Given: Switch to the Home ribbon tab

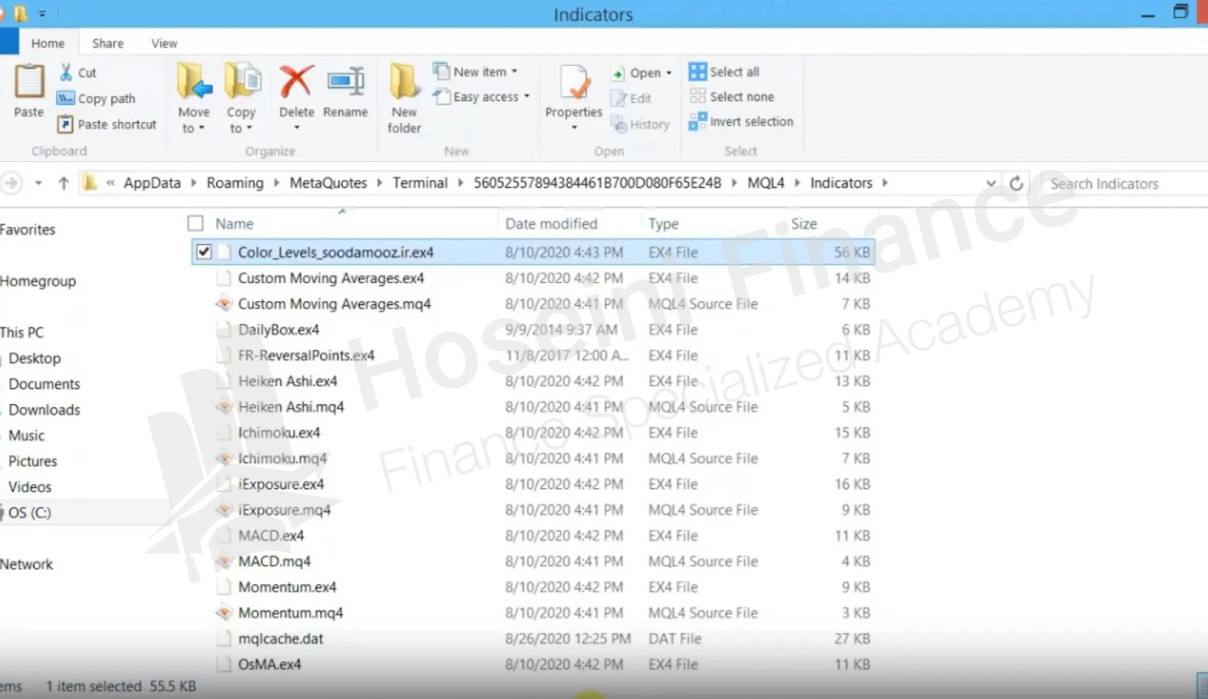Looking at the screenshot, I should tap(48, 43).
